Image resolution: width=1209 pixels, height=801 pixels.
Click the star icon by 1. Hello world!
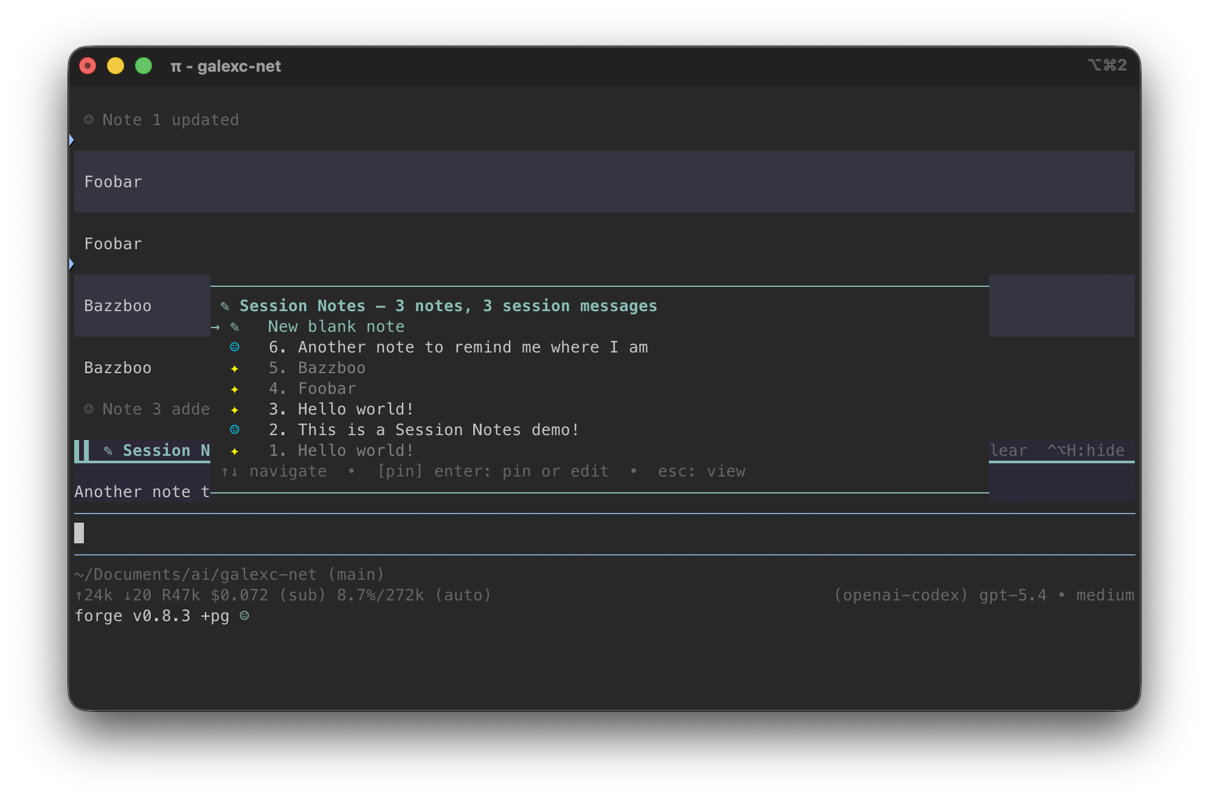click(x=234, y=450)
